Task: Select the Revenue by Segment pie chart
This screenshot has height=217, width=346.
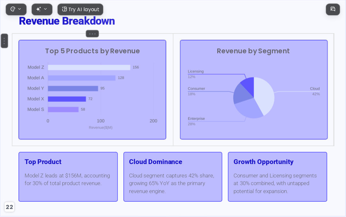Action: (x=254, y=90)
